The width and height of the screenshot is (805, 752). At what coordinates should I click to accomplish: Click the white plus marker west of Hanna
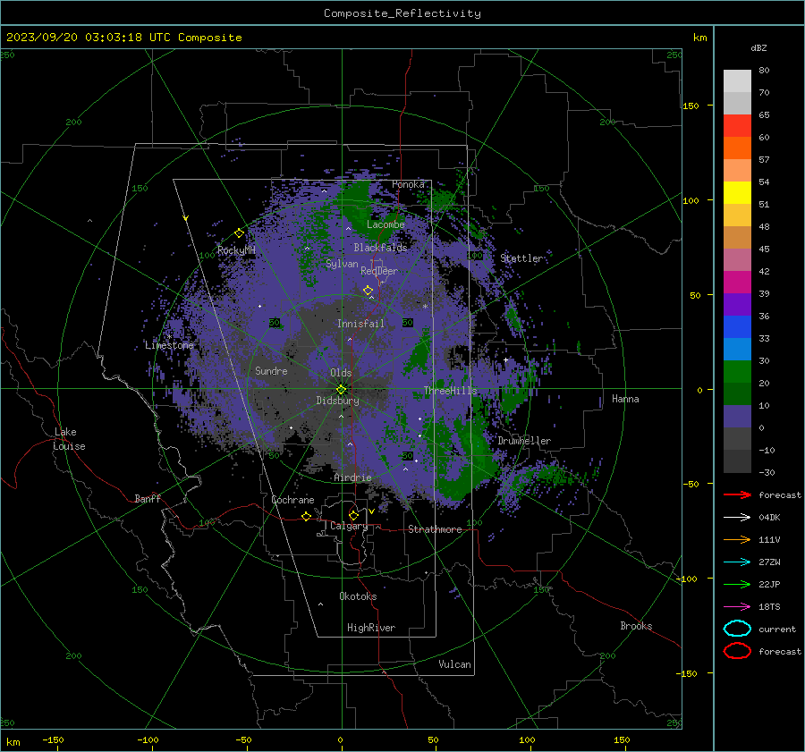click(x=505, y=359)
